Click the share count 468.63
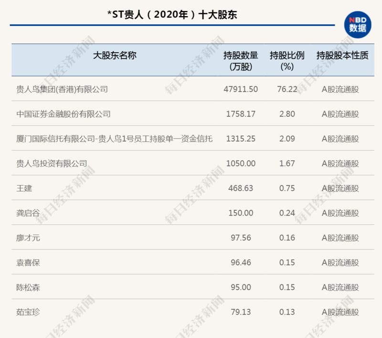The image size is (382, 338). coord(241,188)
